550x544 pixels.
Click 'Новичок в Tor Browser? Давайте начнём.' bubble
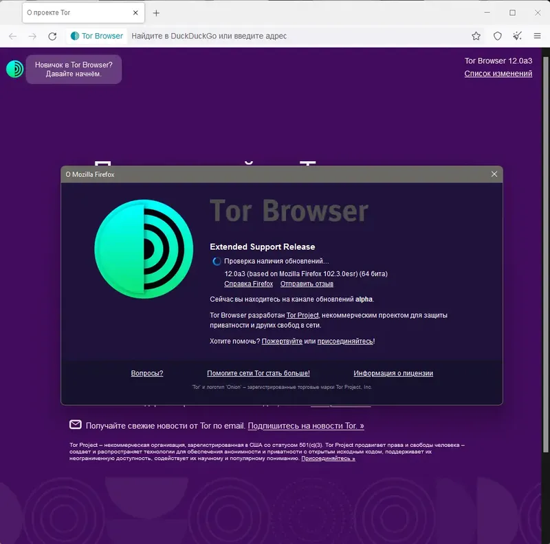pyautogui.click(x=74, y=70)
